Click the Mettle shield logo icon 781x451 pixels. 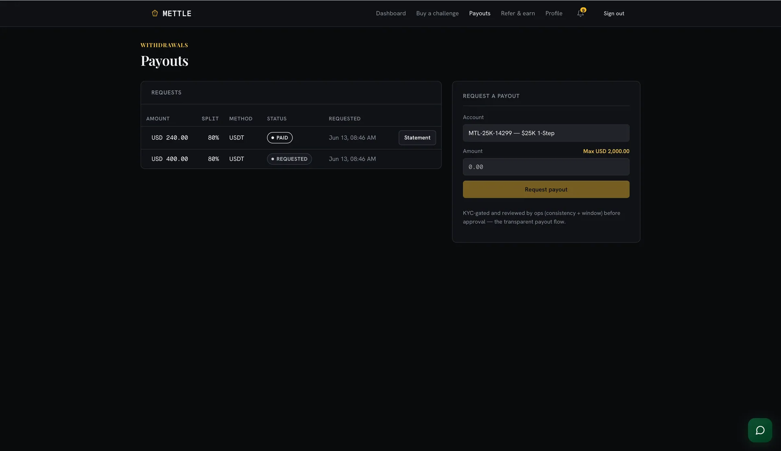[155, 13]
